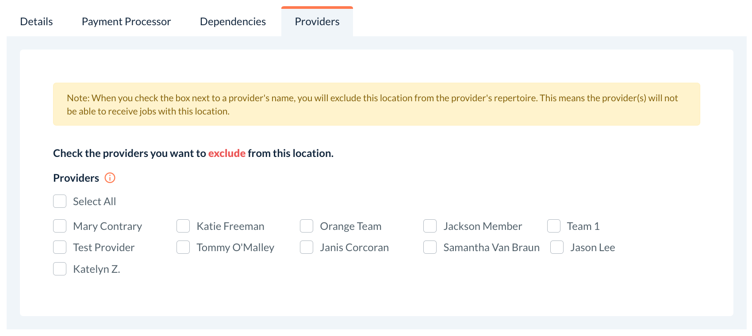Click the Mary Contrary name label
Screen dimensions: 752x336
tap(107, 226)
